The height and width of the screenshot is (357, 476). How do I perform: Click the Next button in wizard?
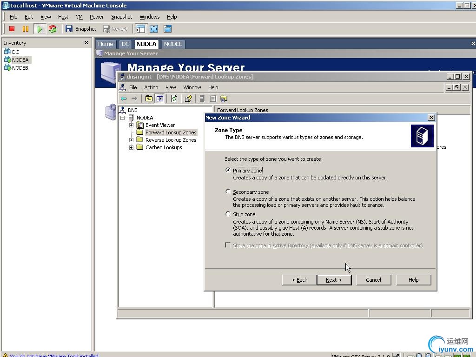pyautogui.click(x=334, y=280)
